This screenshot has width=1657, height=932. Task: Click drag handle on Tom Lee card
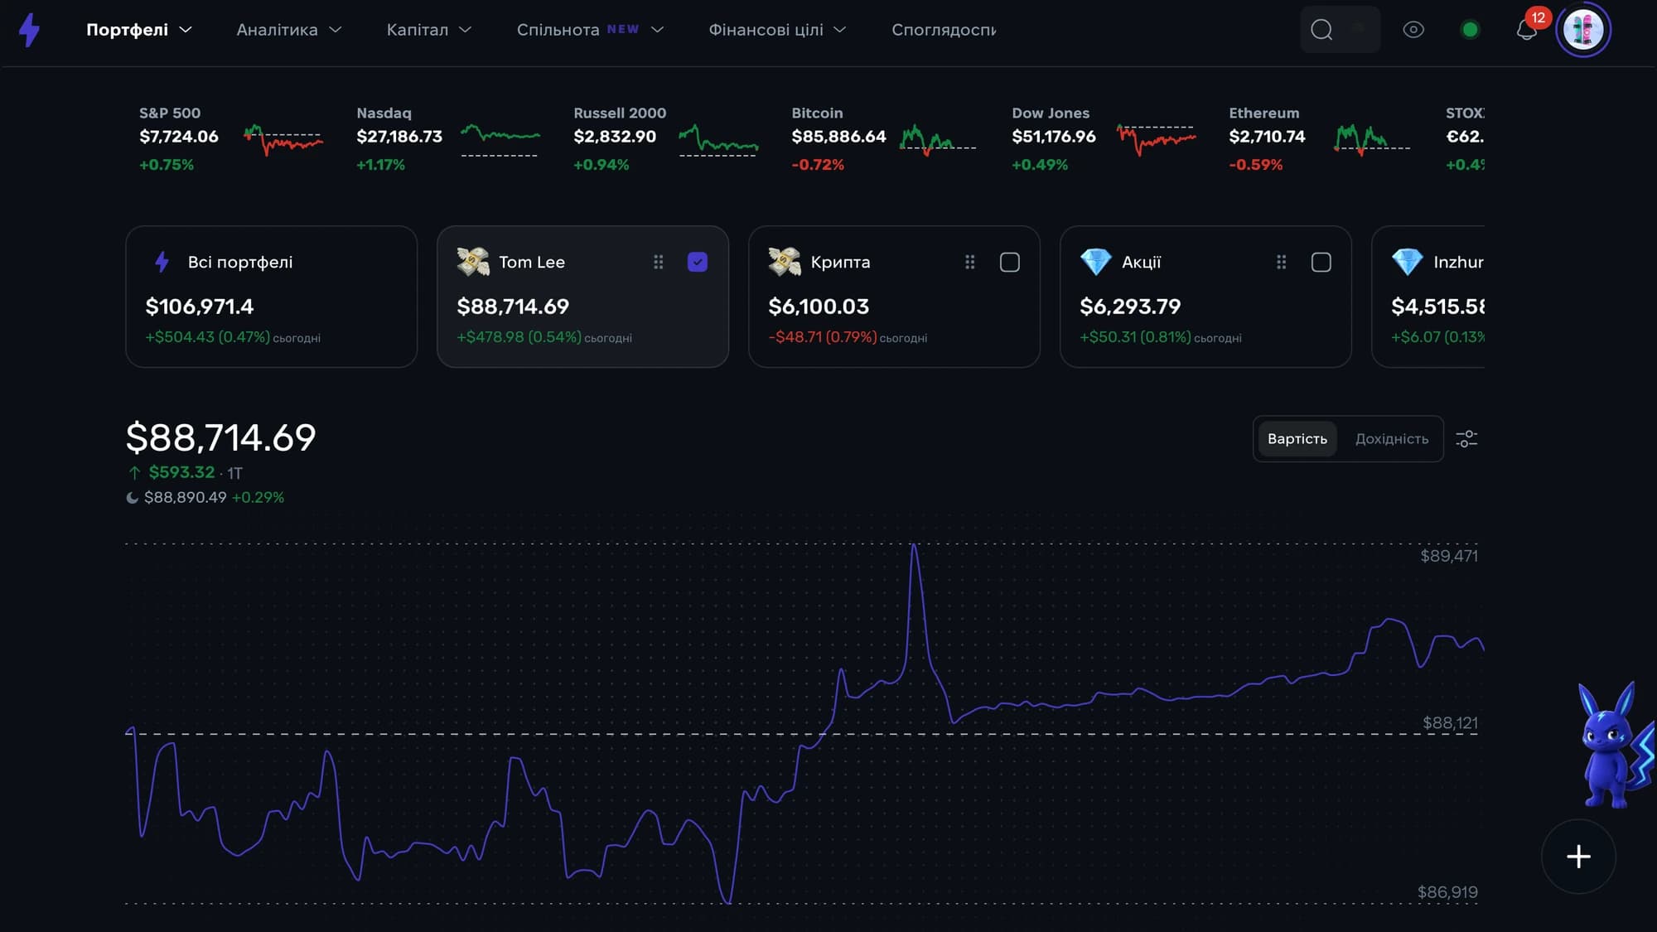(659, 263)
